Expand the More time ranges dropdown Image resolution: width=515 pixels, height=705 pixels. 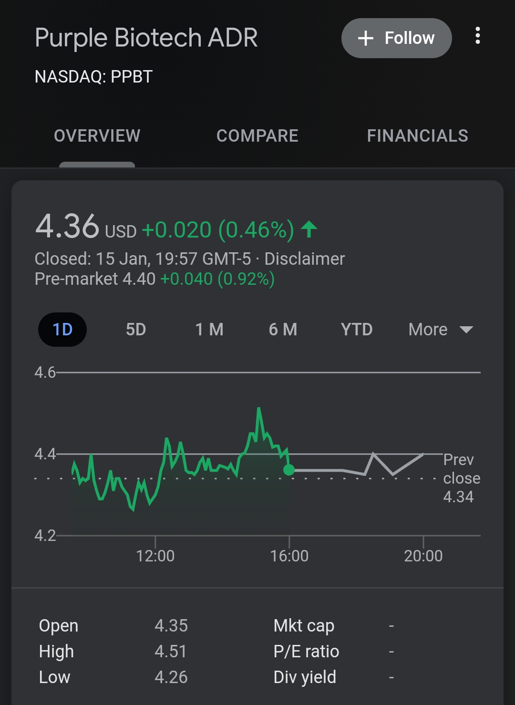click(x=441, y=330)
